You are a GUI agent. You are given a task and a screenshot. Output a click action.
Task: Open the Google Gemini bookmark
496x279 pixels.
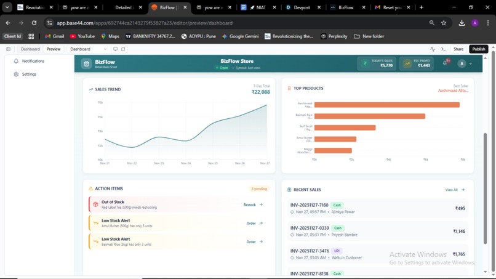click(241, 36)
